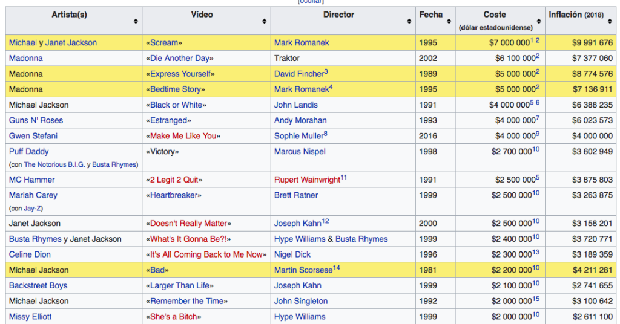Open the Mariah Carey link
The width and height of the screenshot is (620, 324).
point(33,195)
